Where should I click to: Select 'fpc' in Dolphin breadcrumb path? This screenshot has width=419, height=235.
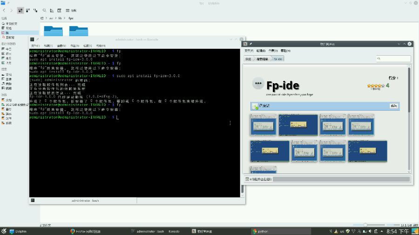tap(71, 18)
